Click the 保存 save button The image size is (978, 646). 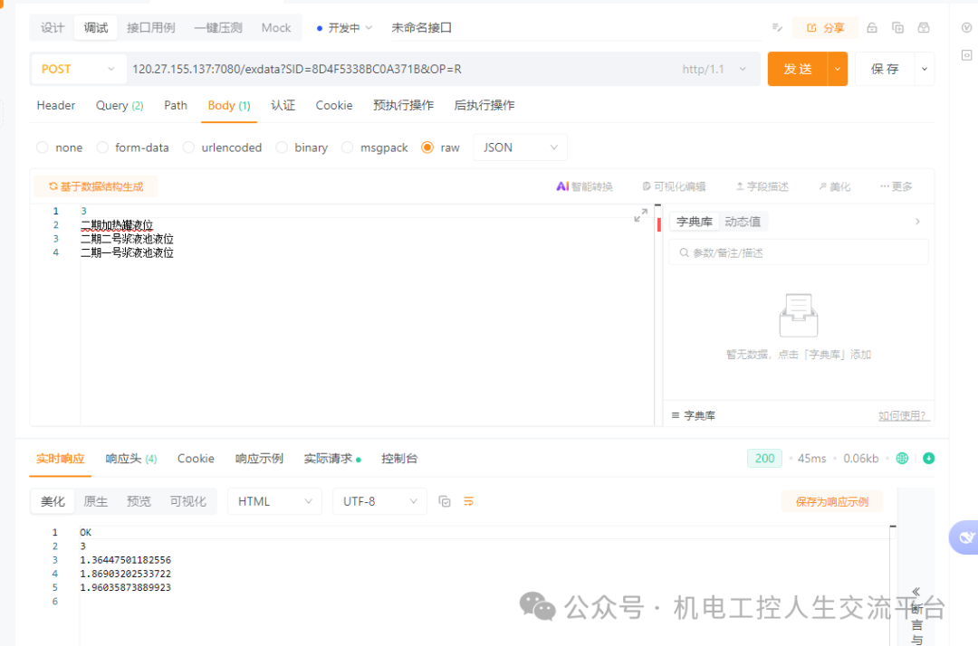[x=885, y=69]
